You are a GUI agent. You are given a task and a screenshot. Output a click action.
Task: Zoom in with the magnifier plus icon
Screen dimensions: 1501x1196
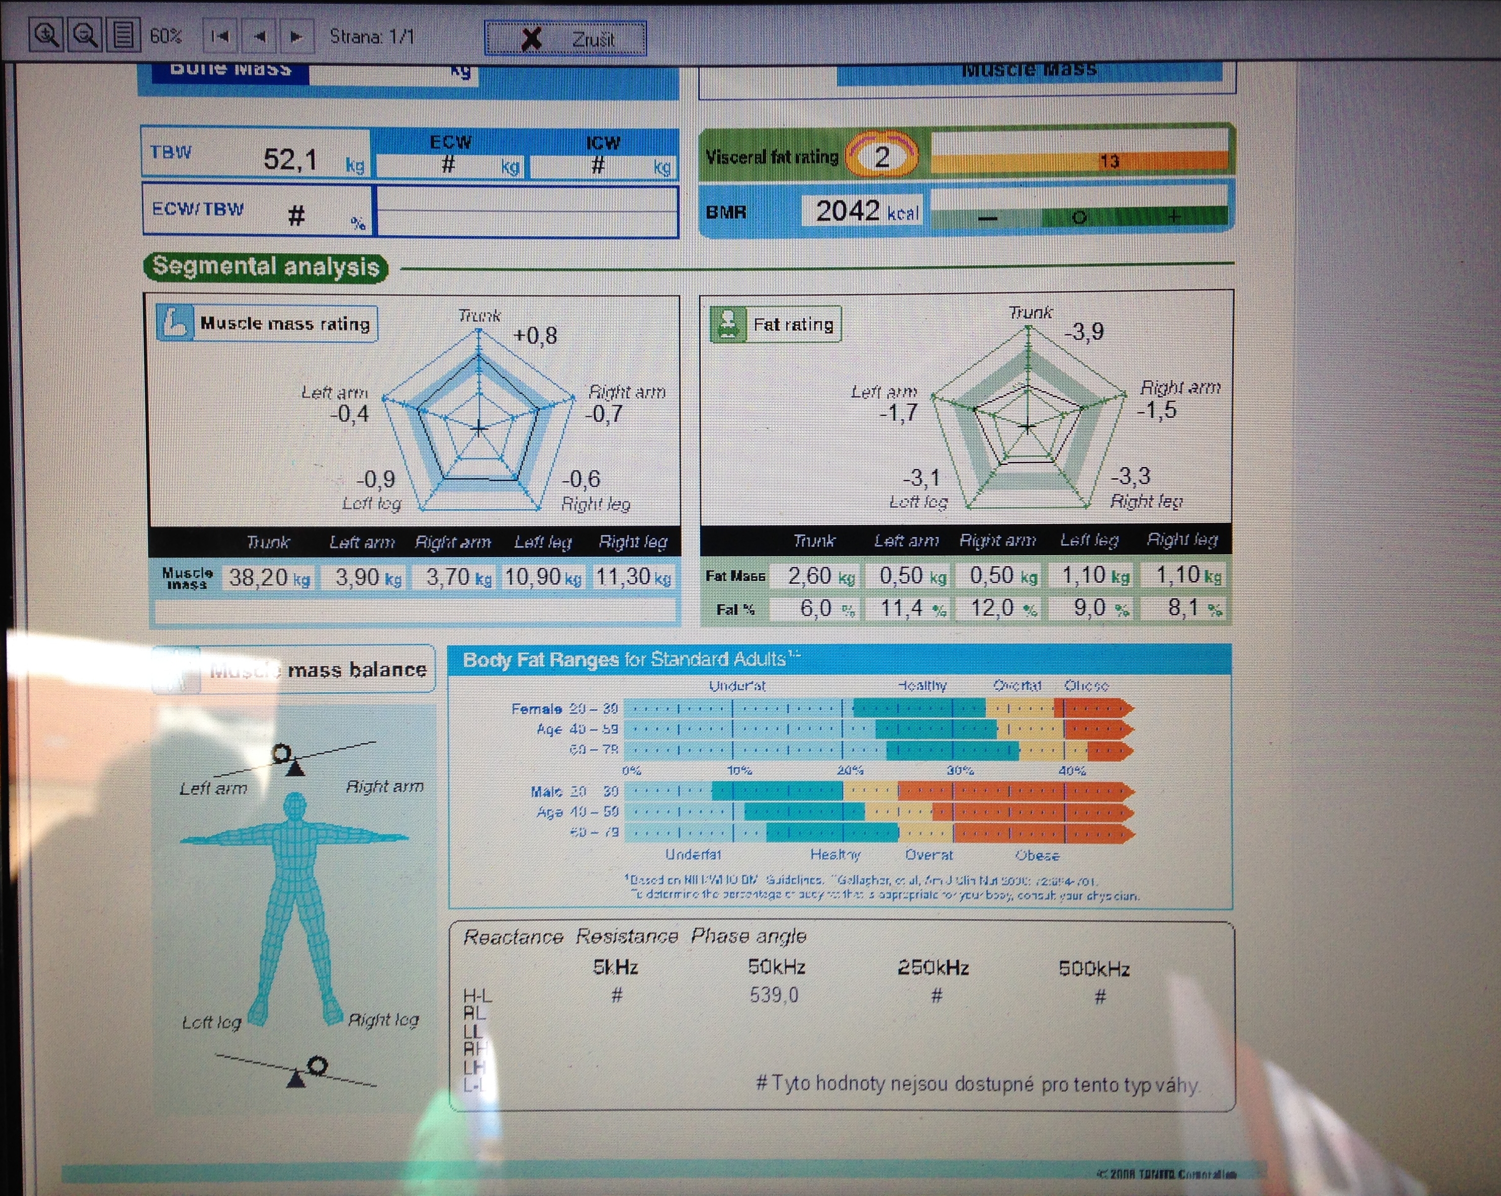coord(46,35)
